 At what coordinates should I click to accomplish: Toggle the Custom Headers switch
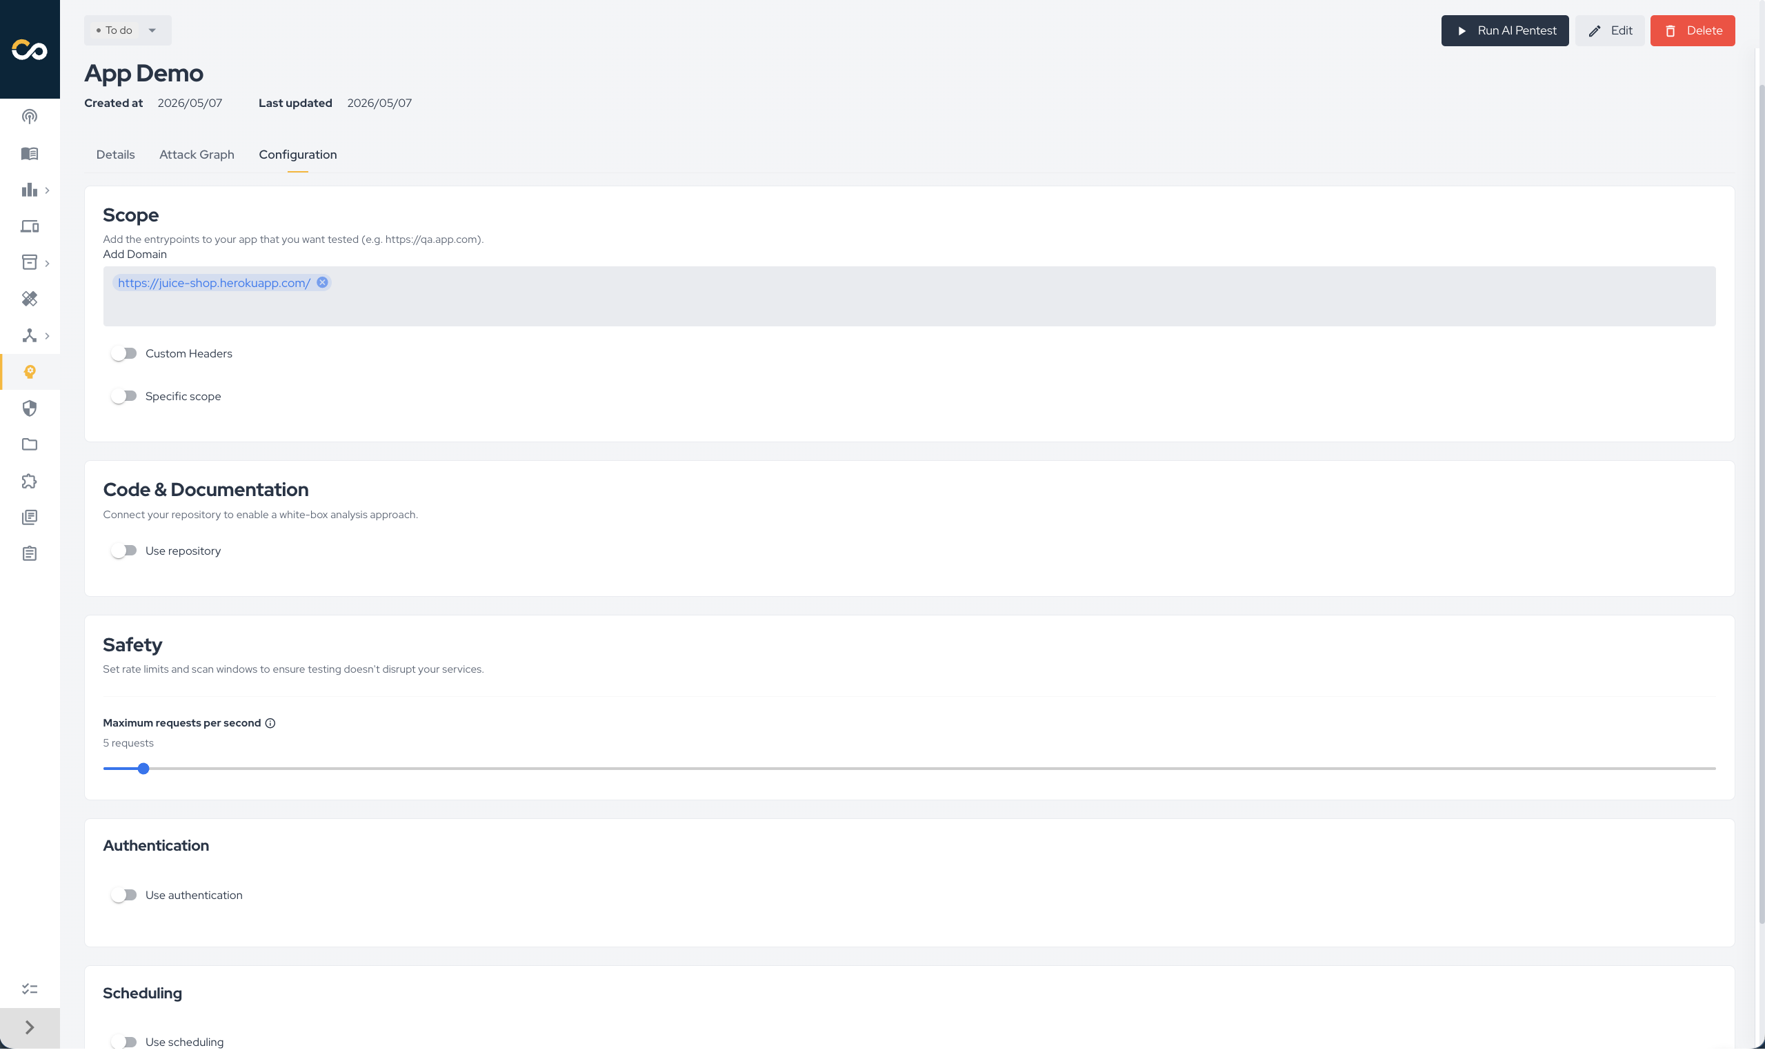[x=123, y=353]
